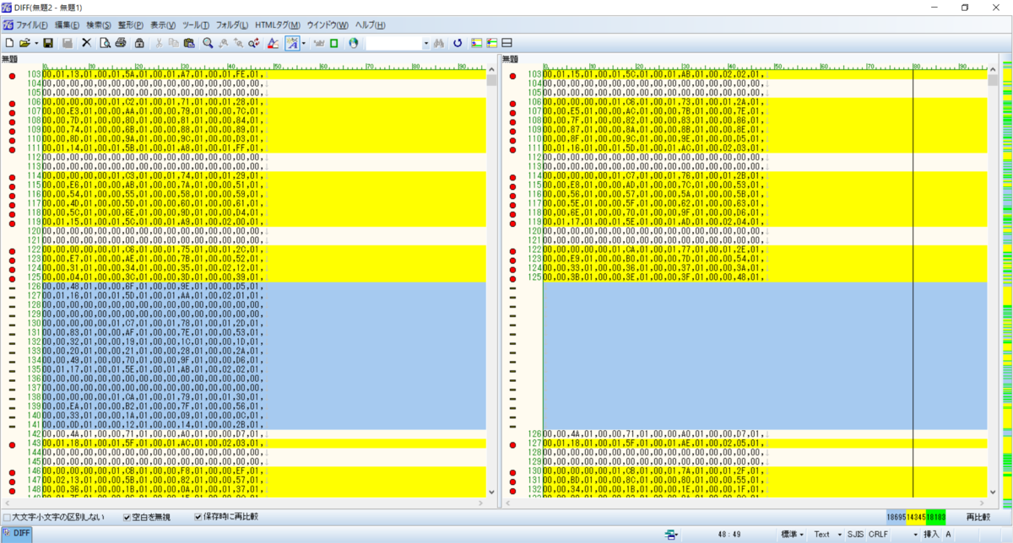Viewport: 1013px width, 543px height.
Task: Open the HTMLタグ(M) menu
Action: [x=277, y=25]
